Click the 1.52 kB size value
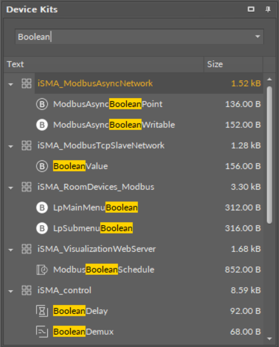 click(246, 83)
